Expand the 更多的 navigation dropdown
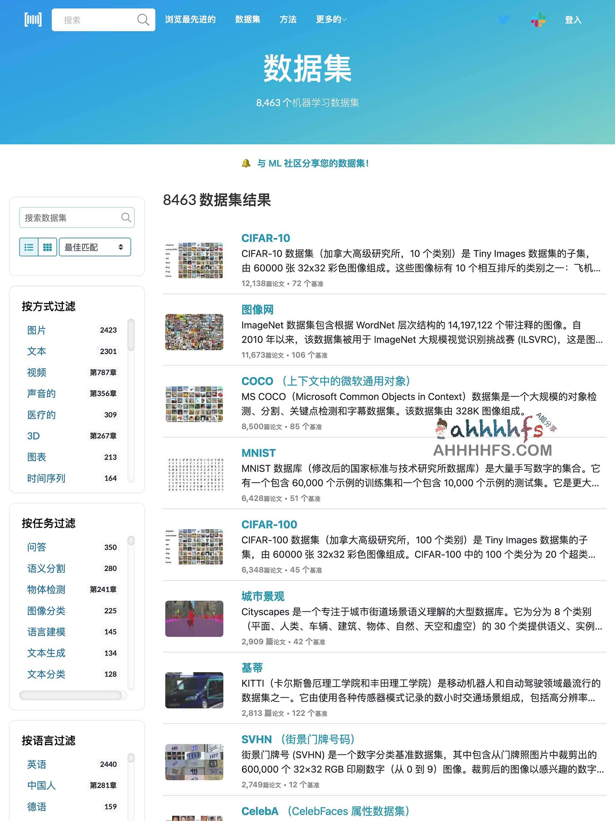This screenshot has width=615, height=821. (330, 19)
